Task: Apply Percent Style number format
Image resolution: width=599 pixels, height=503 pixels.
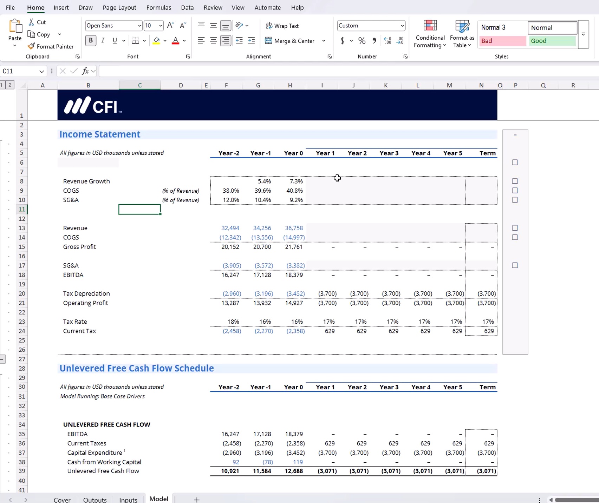Action: tap(362, 41)
